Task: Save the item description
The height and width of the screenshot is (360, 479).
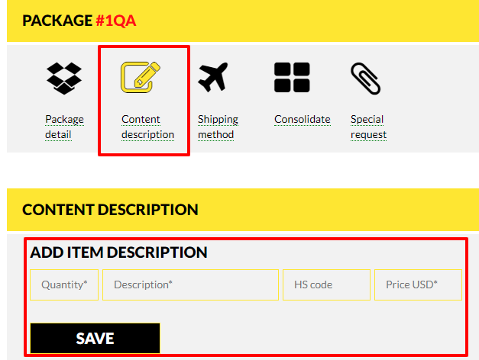Action: 95,338
